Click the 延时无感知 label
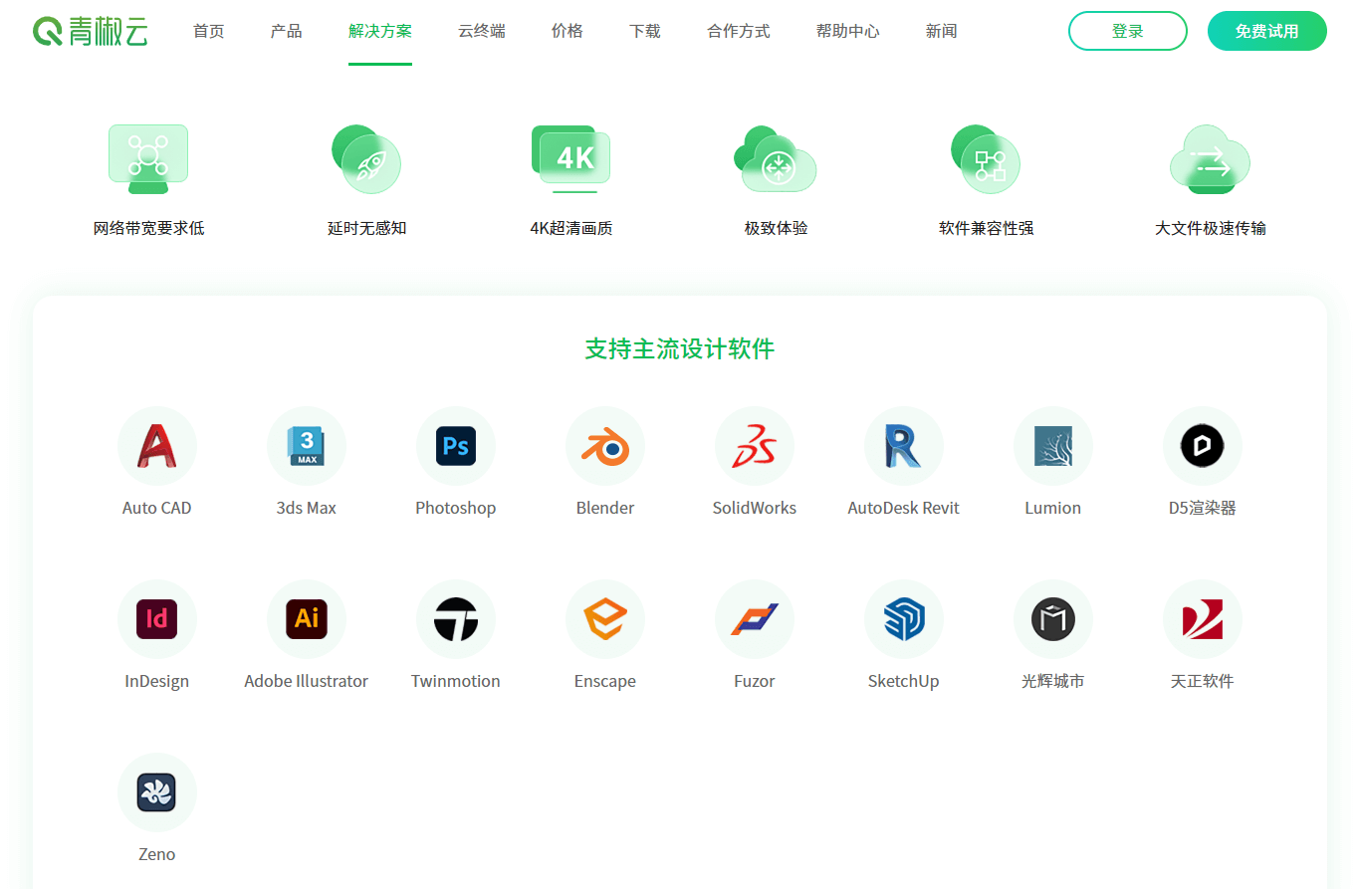Image resolution: width=1359 pixels, height=889 pixels. [x=367, y=228]
